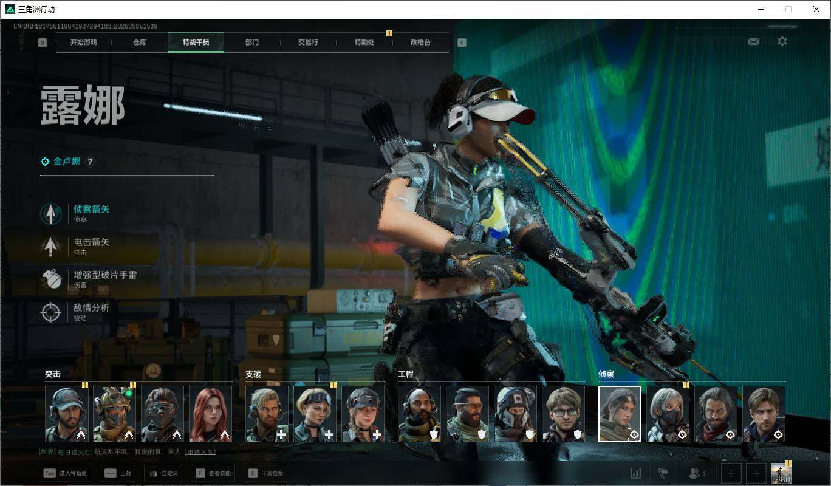Click the 自定义 customize button
The image size is (831, 486).
pyautogui.click(x=163, y=473)
